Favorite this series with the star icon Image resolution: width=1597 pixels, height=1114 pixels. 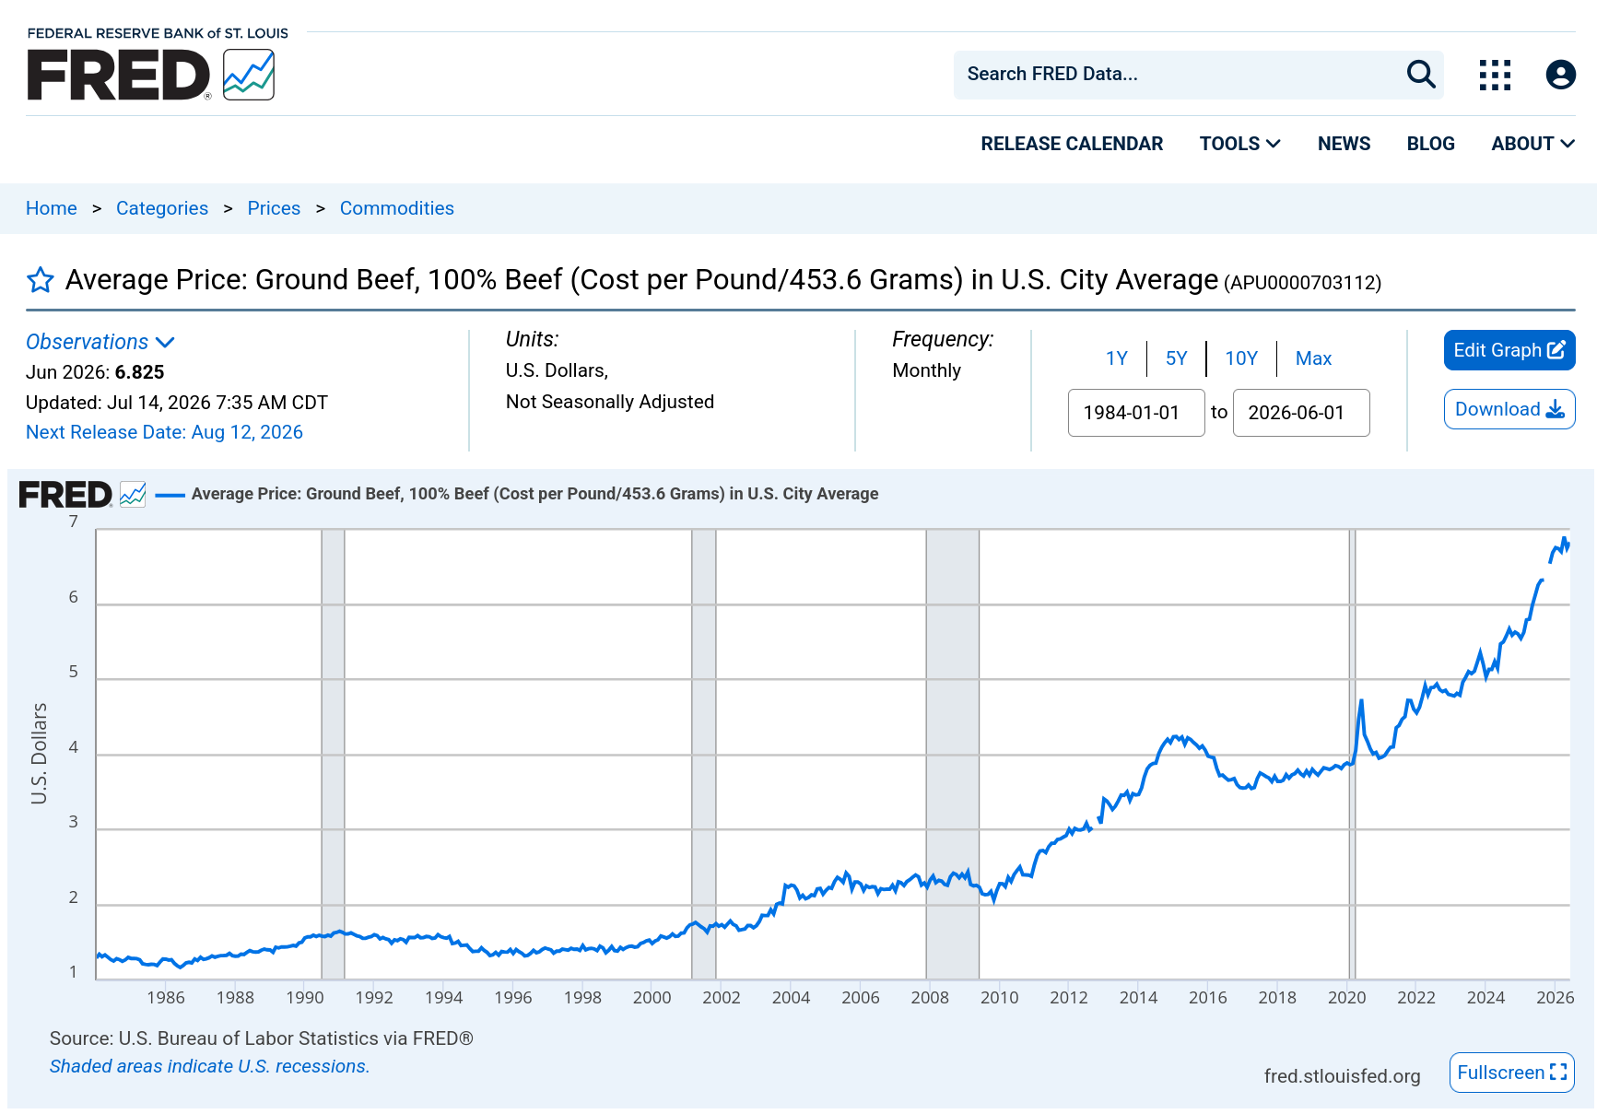(x=41, y=280)
